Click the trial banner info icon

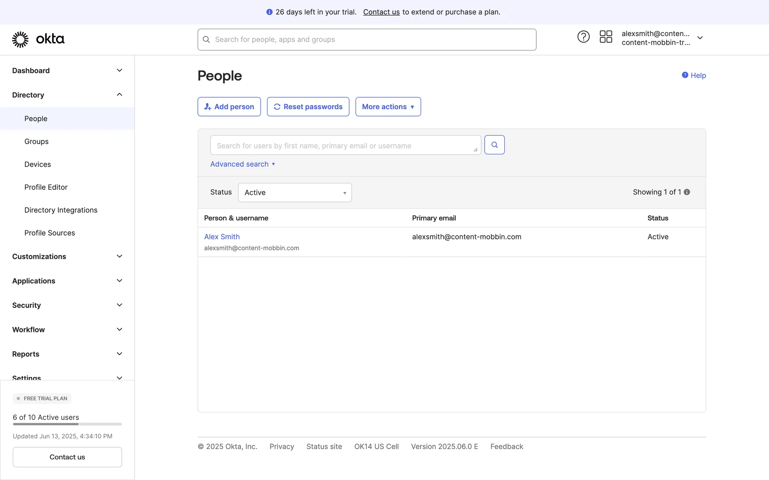269,12
